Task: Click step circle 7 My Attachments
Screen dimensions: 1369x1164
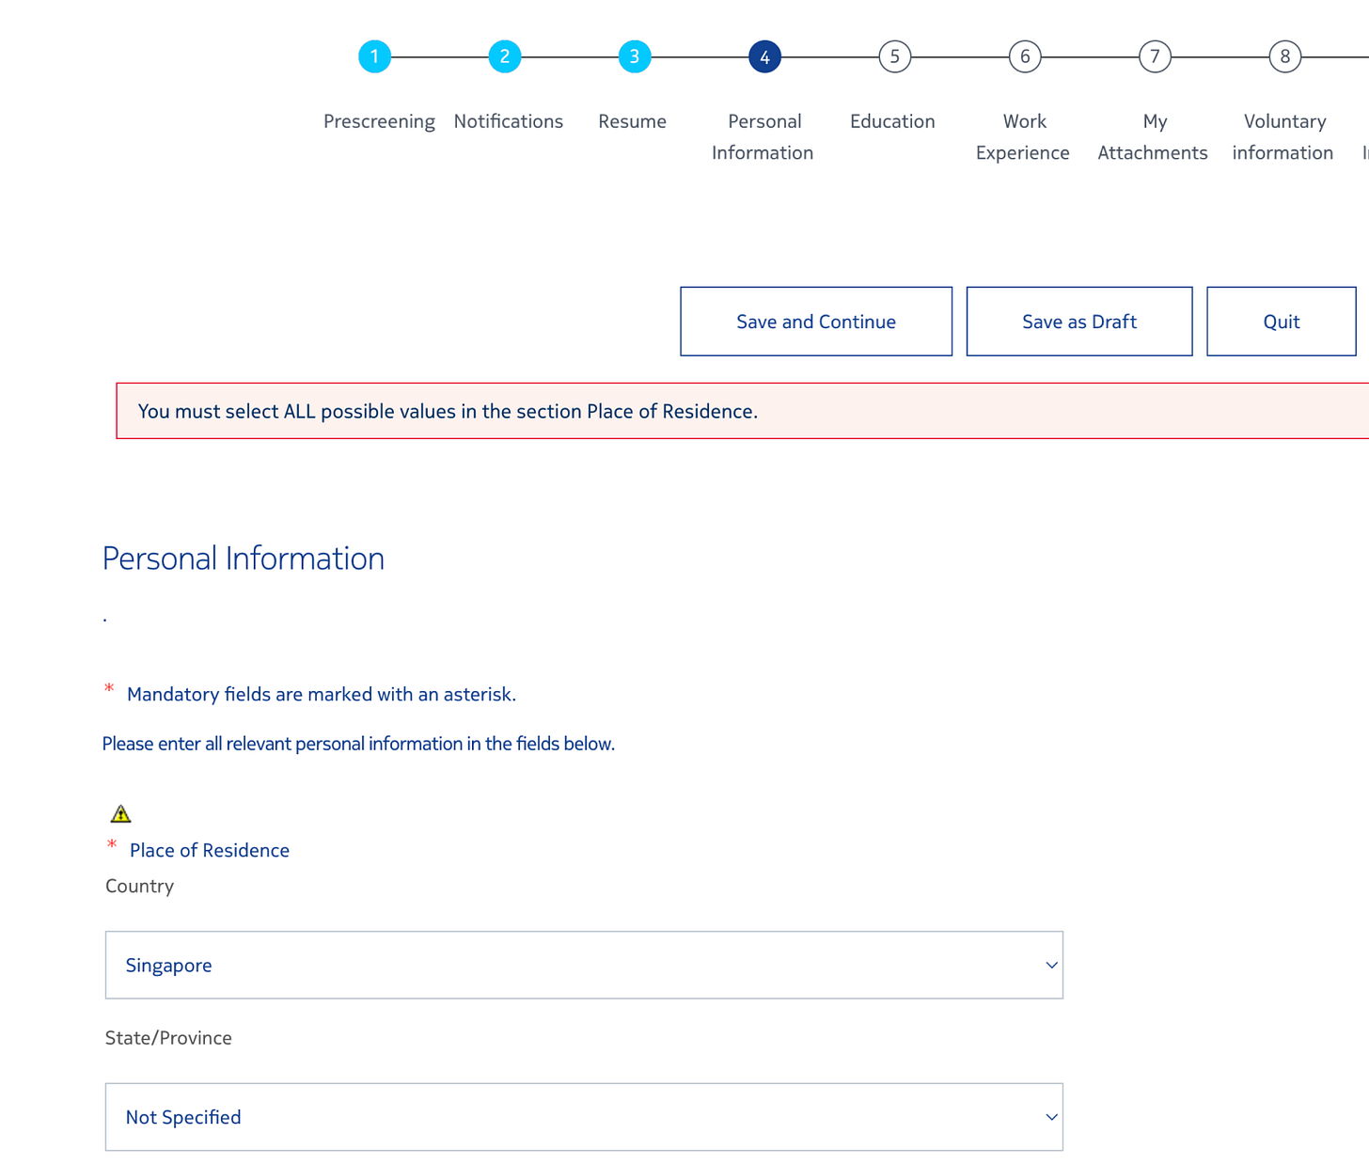Action: (1155, 56)
